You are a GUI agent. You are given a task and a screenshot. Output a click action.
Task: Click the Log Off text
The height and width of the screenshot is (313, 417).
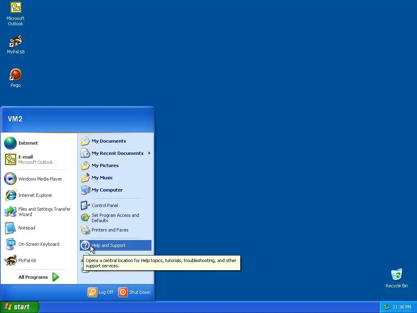pyautogui.click(x=106, y=292)
